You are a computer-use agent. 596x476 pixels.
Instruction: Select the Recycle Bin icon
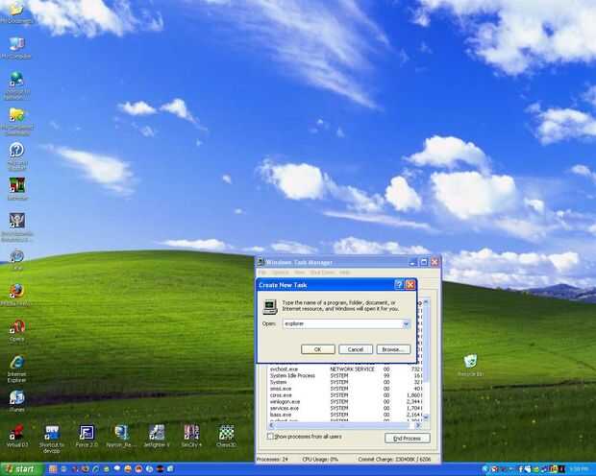pos(470,366)
